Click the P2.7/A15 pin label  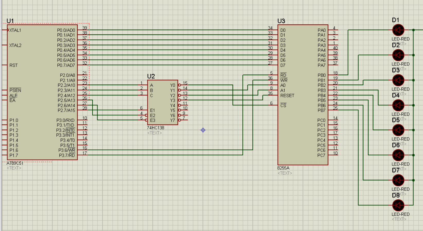[x=66, y=110]
